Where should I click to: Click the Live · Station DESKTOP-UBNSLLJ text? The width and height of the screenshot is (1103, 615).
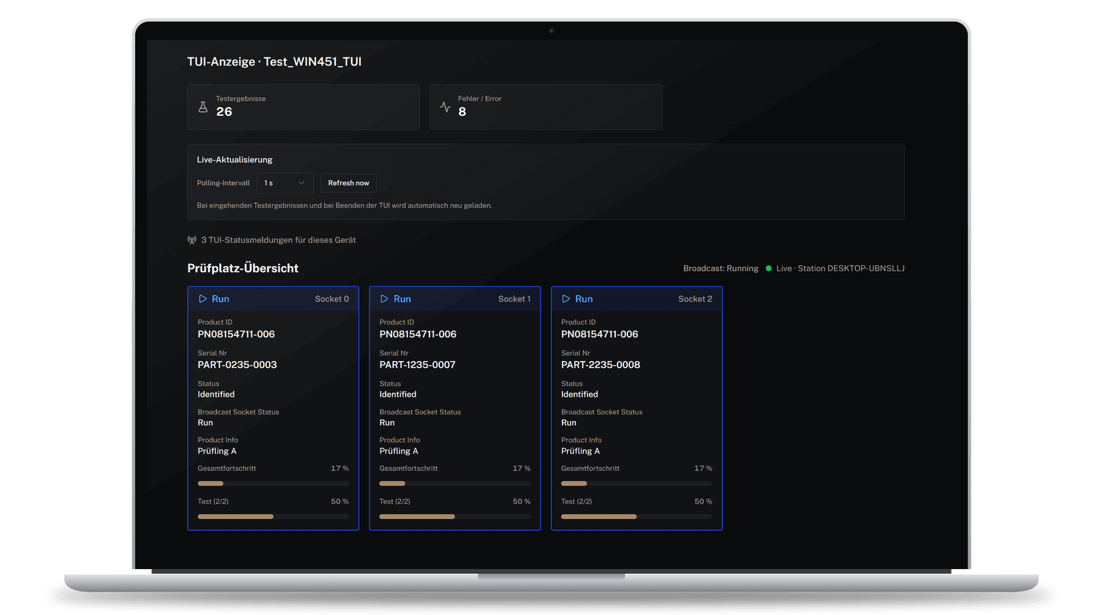click(840, 268)
